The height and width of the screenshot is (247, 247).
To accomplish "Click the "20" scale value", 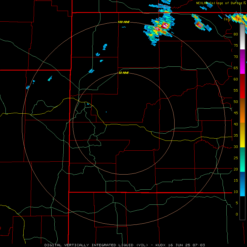I will click(236, 169).
